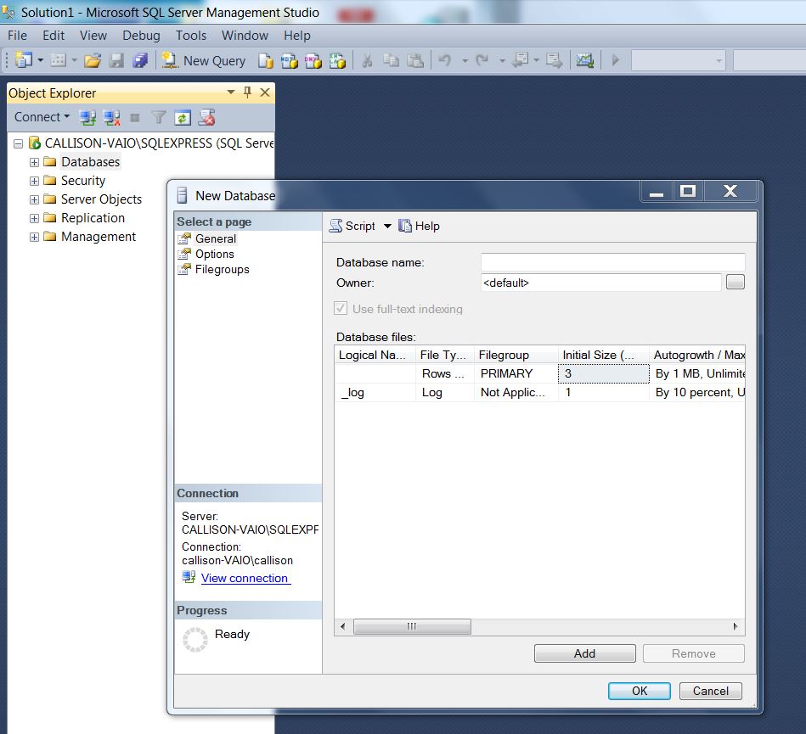Screen dimensions: 806x734
Task: Pin the Object Explorer panel
Action: tap(248, 92)
